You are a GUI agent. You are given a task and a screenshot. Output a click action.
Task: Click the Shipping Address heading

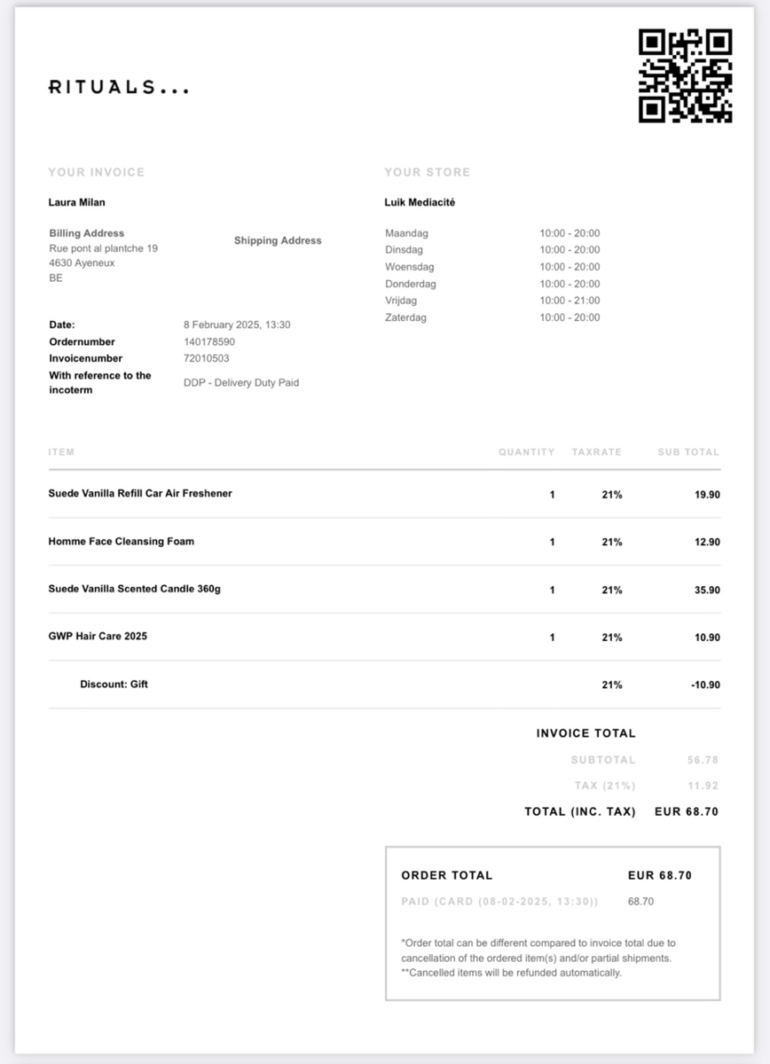pos(278,240)
